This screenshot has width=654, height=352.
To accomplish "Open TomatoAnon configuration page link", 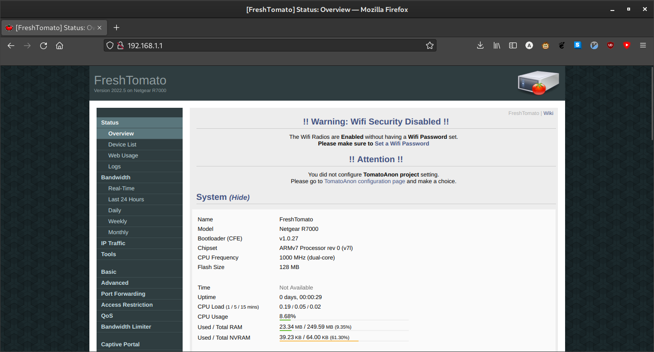I will click(x=365, y=181).
